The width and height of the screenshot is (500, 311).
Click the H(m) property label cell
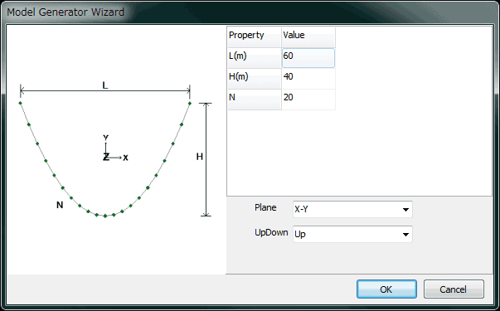255,79
